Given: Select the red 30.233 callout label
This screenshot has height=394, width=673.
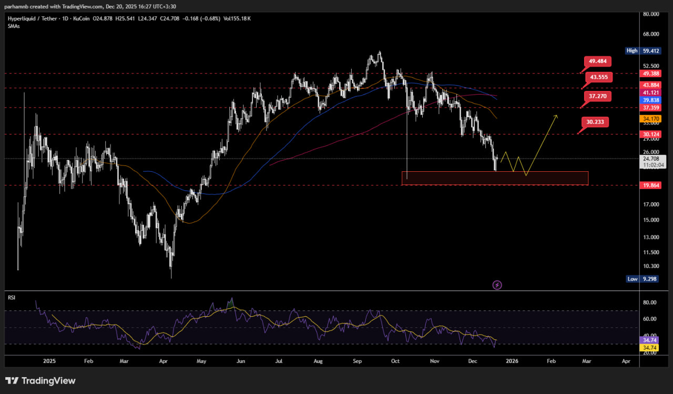Looking at the screenshot, I should pos(595,122).
